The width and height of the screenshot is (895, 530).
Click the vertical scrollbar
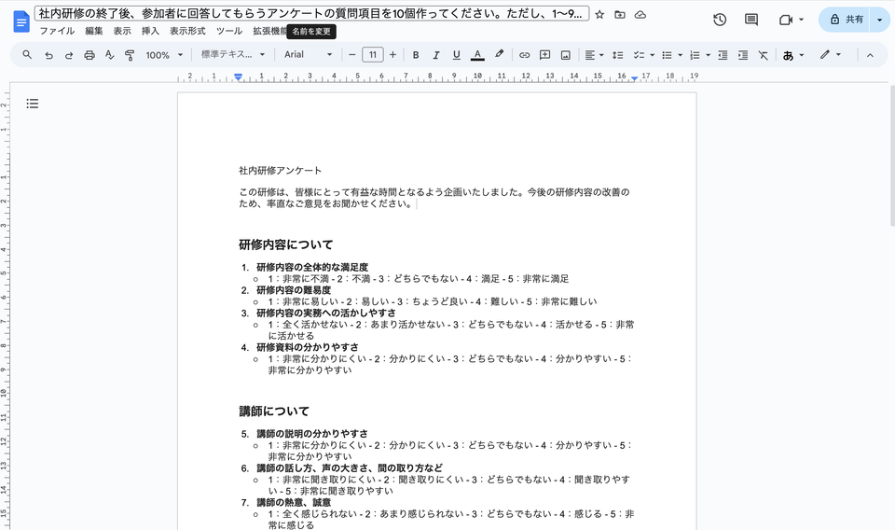click(x=891, y=155)
